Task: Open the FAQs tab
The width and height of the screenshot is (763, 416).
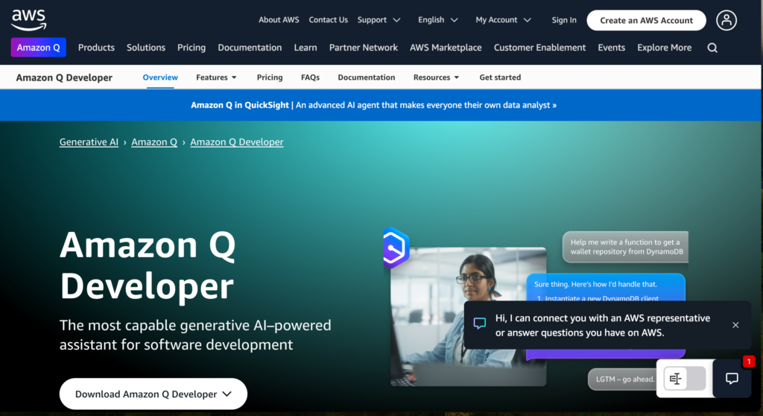Action: tap(310, 78)
